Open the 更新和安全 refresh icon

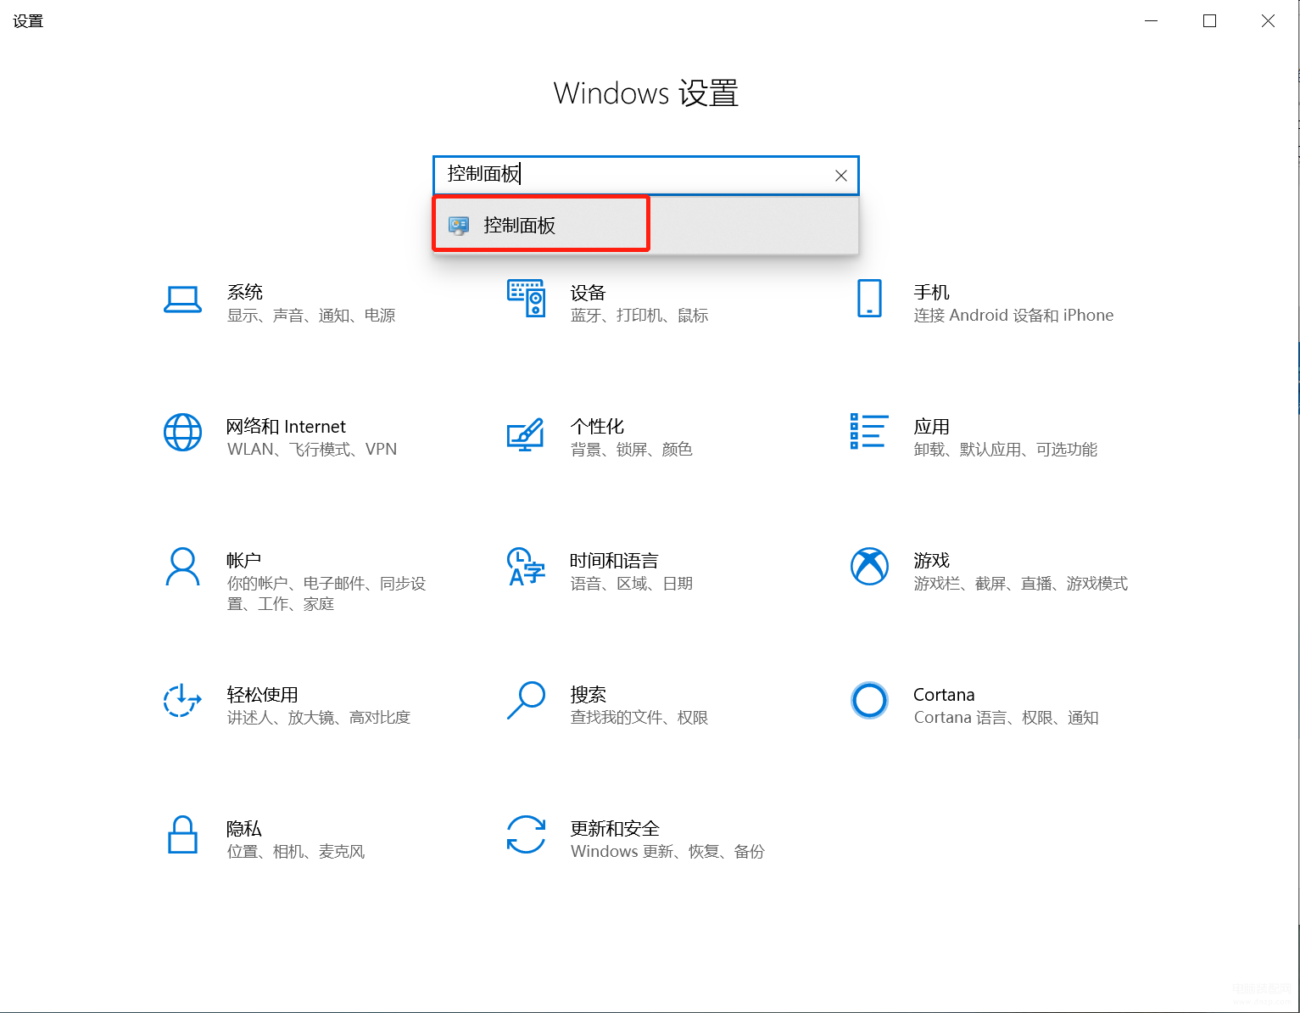point(526,835)
